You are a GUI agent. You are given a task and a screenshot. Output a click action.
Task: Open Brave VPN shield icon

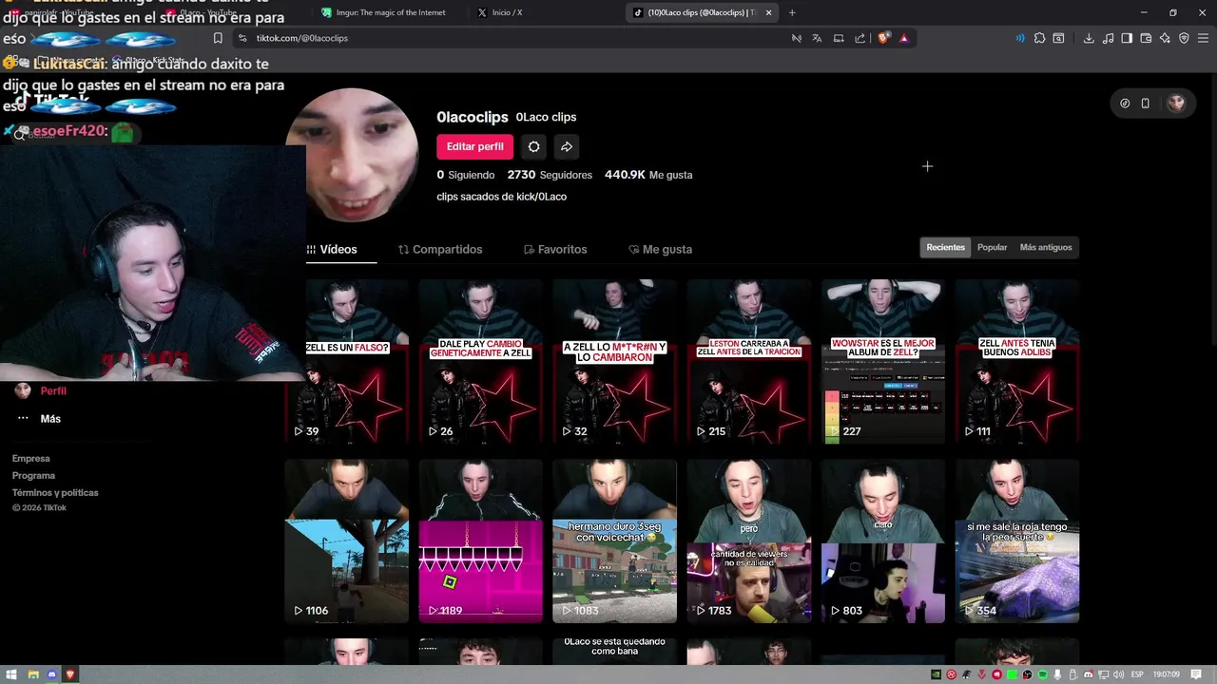[x=1184, y=38]
